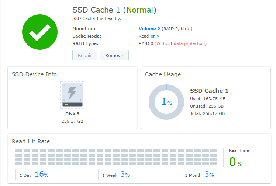Open the Volume 2 link
This screenshot has height=186, width=276.
click(x=149, y=29)
